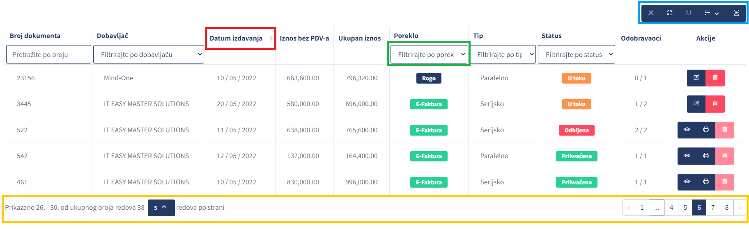Click the mobile view icon in toolbar
Screen dimensions: 749x229
click(x=689, y=13)
